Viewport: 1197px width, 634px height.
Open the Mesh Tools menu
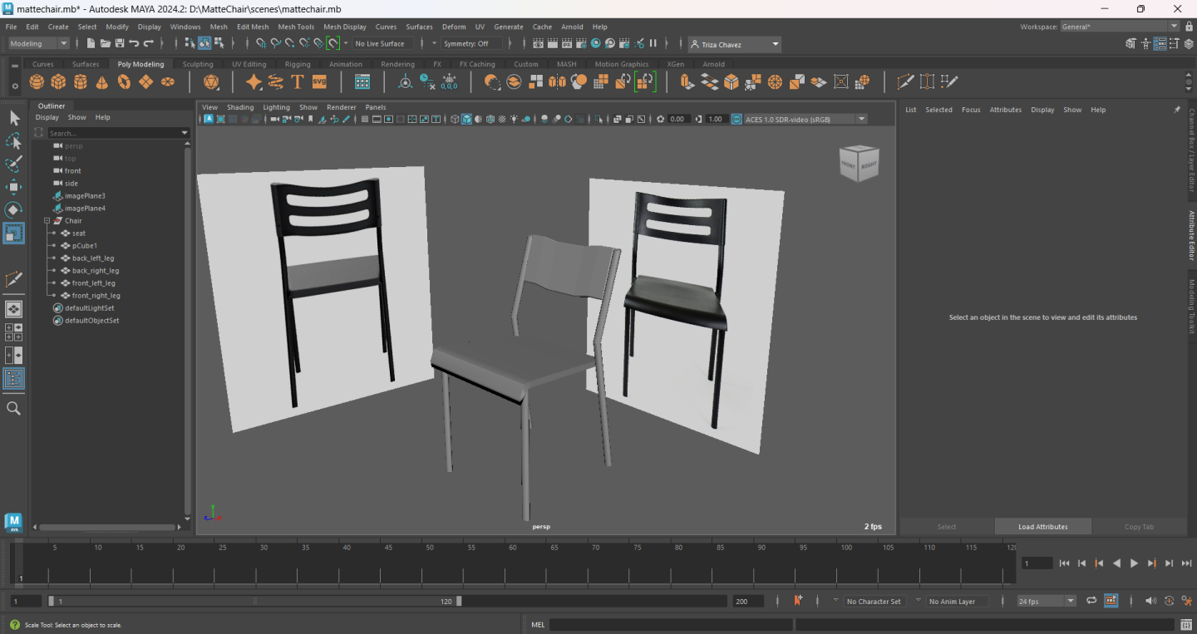coord(296,27)
